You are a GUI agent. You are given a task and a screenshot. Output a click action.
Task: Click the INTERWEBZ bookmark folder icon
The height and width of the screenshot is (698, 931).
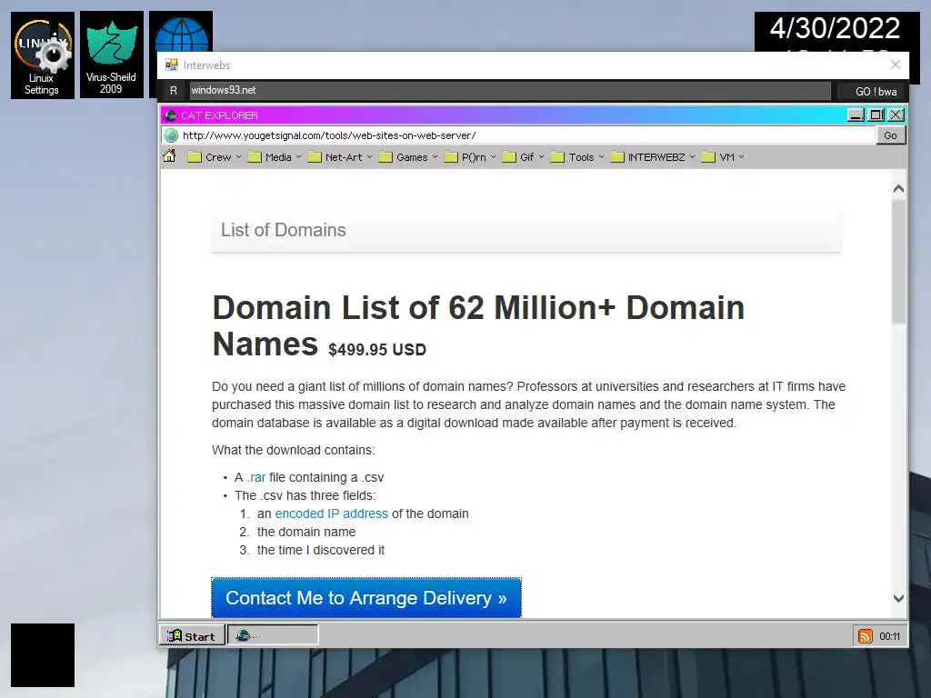pyautogui.click(x=617, y=157)
